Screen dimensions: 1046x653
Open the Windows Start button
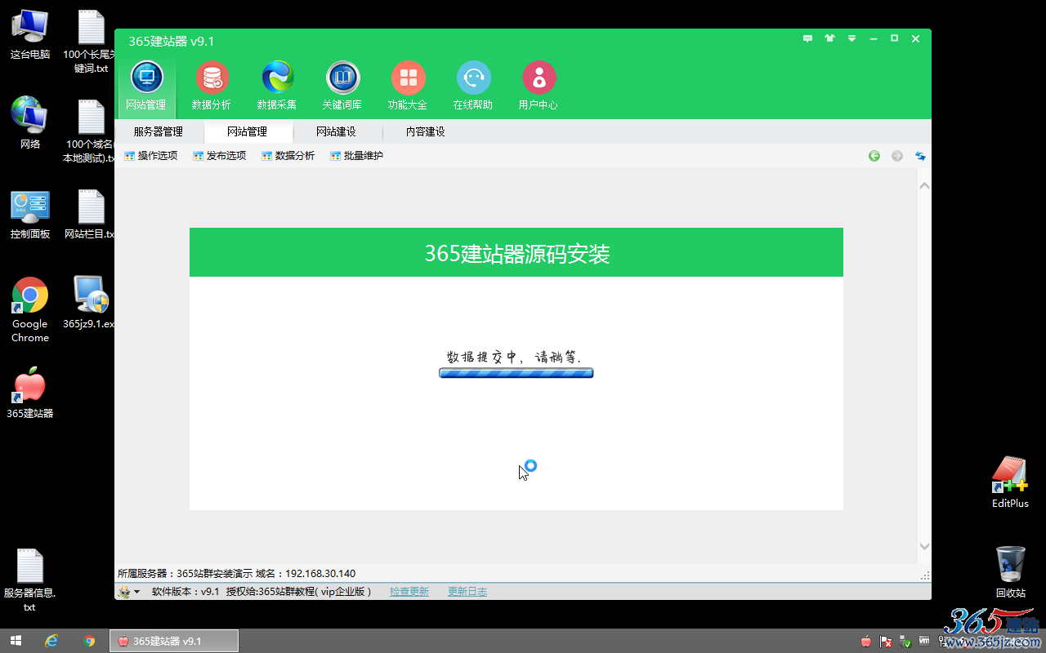[x=16, y=641]
